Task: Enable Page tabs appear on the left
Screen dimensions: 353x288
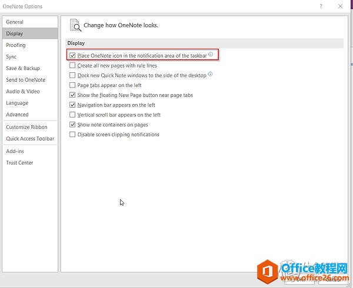Action: [x=72, y=85]
